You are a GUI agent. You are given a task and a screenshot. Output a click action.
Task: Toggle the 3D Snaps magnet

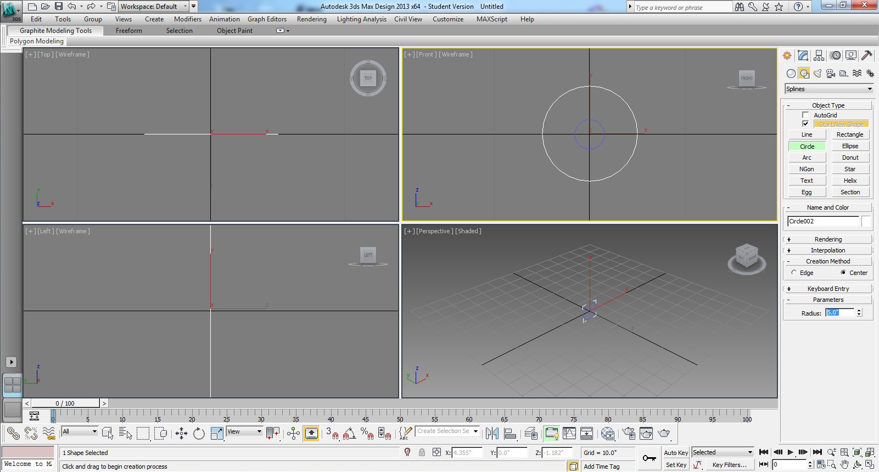tap(332, 434)
